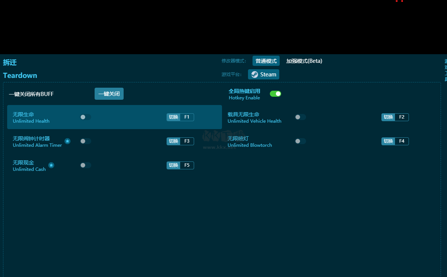Click the star icon beside Unlimited Alarm Timer
447x277 pixels.
click(67, 141)
